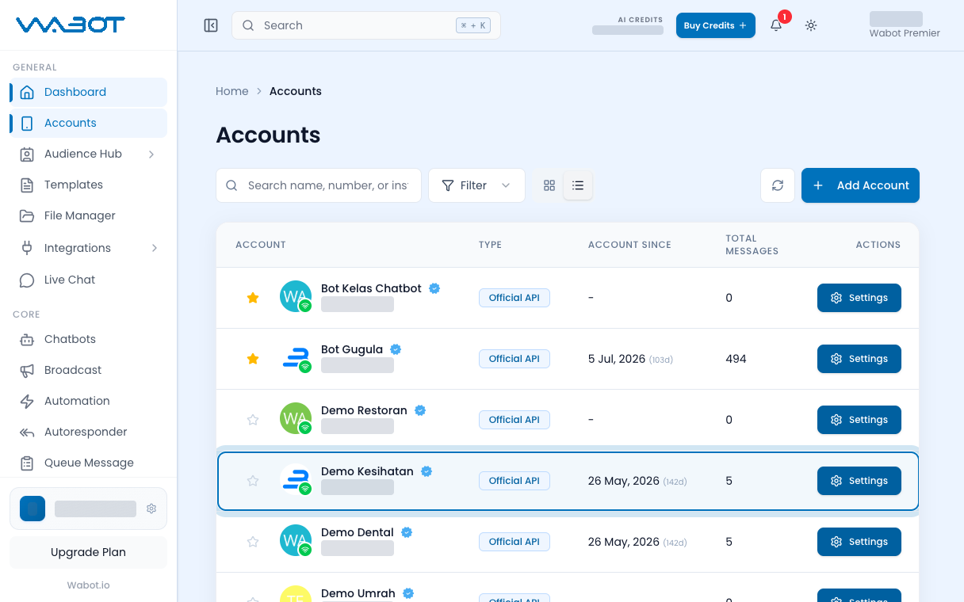Click verified badge beside Demo Dental
Viewport: 964px width, 602px height.
[407, 532]
